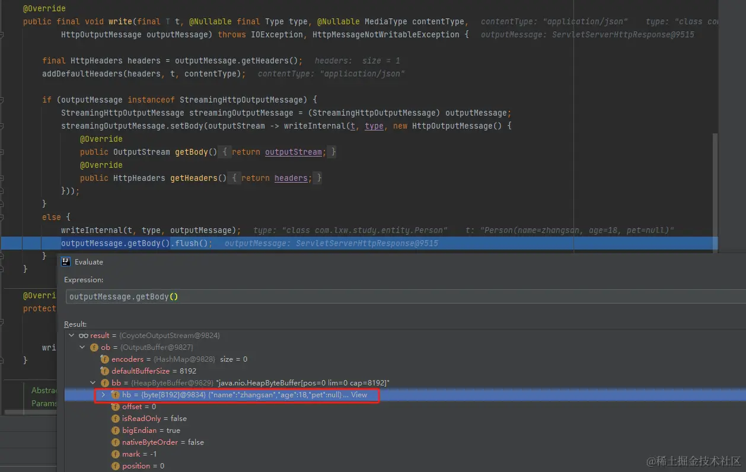This screenshot has height=472, width=746.
Task: Click the field icon beside mark
Action: click(x=116, y=454)
